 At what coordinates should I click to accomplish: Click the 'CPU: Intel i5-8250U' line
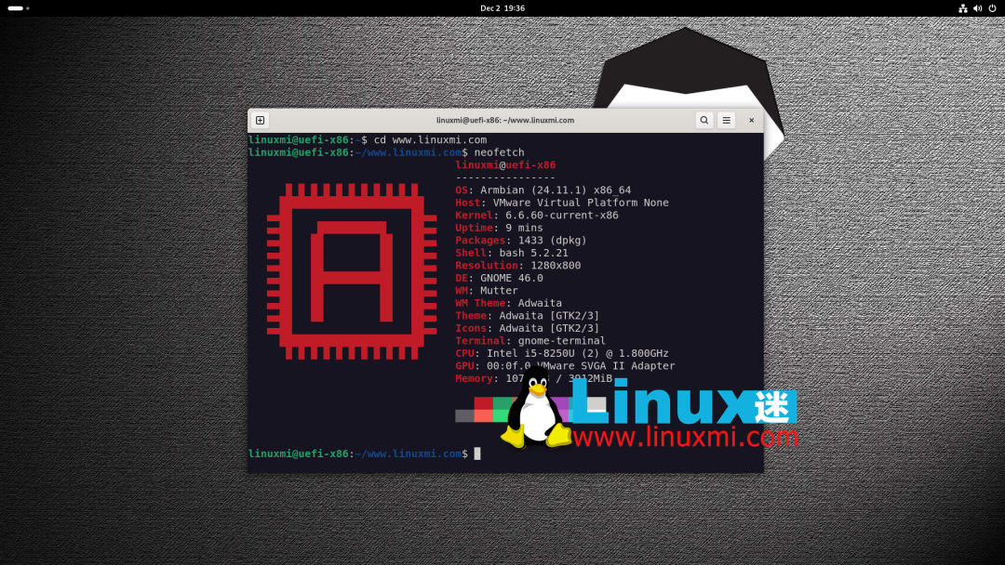tap(562, 353)
